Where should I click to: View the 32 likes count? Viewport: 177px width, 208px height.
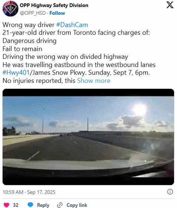point(16,205)
